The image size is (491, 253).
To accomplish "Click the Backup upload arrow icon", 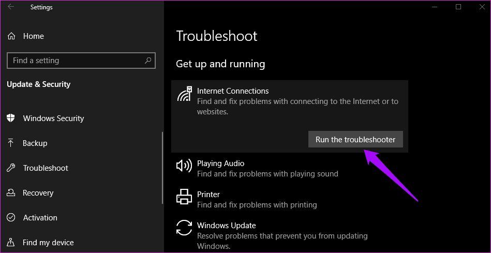I will click(11, 143).
